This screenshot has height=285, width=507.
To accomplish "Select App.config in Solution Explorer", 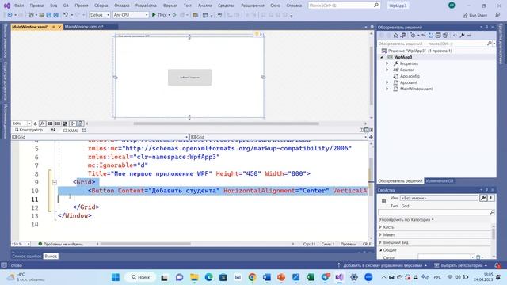I will point(410,76).
